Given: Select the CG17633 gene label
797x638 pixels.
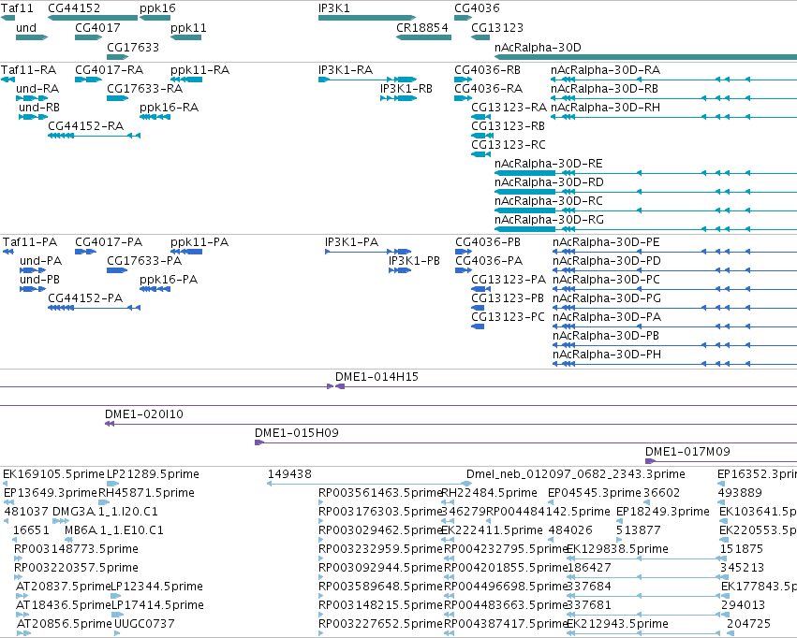Looking at the screenshot, I should 133,47.
